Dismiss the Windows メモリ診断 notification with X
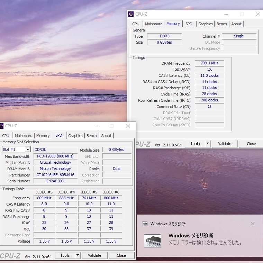Viewport: 263px width, 263px height. [x=253, y=224]
